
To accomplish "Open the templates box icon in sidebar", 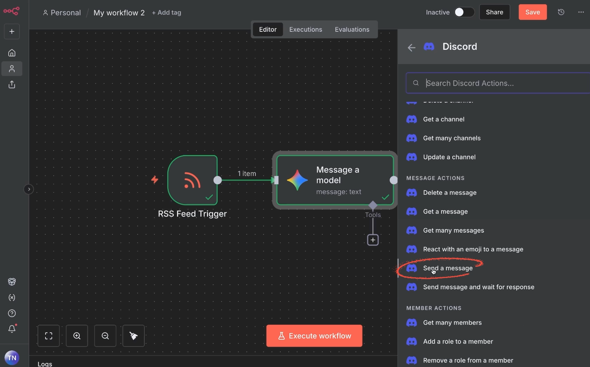I will pos(12,282).
